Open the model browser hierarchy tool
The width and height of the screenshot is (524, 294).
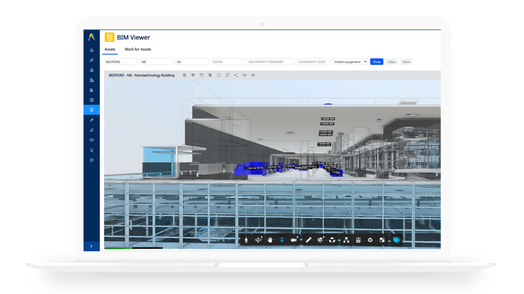(346, 240)
